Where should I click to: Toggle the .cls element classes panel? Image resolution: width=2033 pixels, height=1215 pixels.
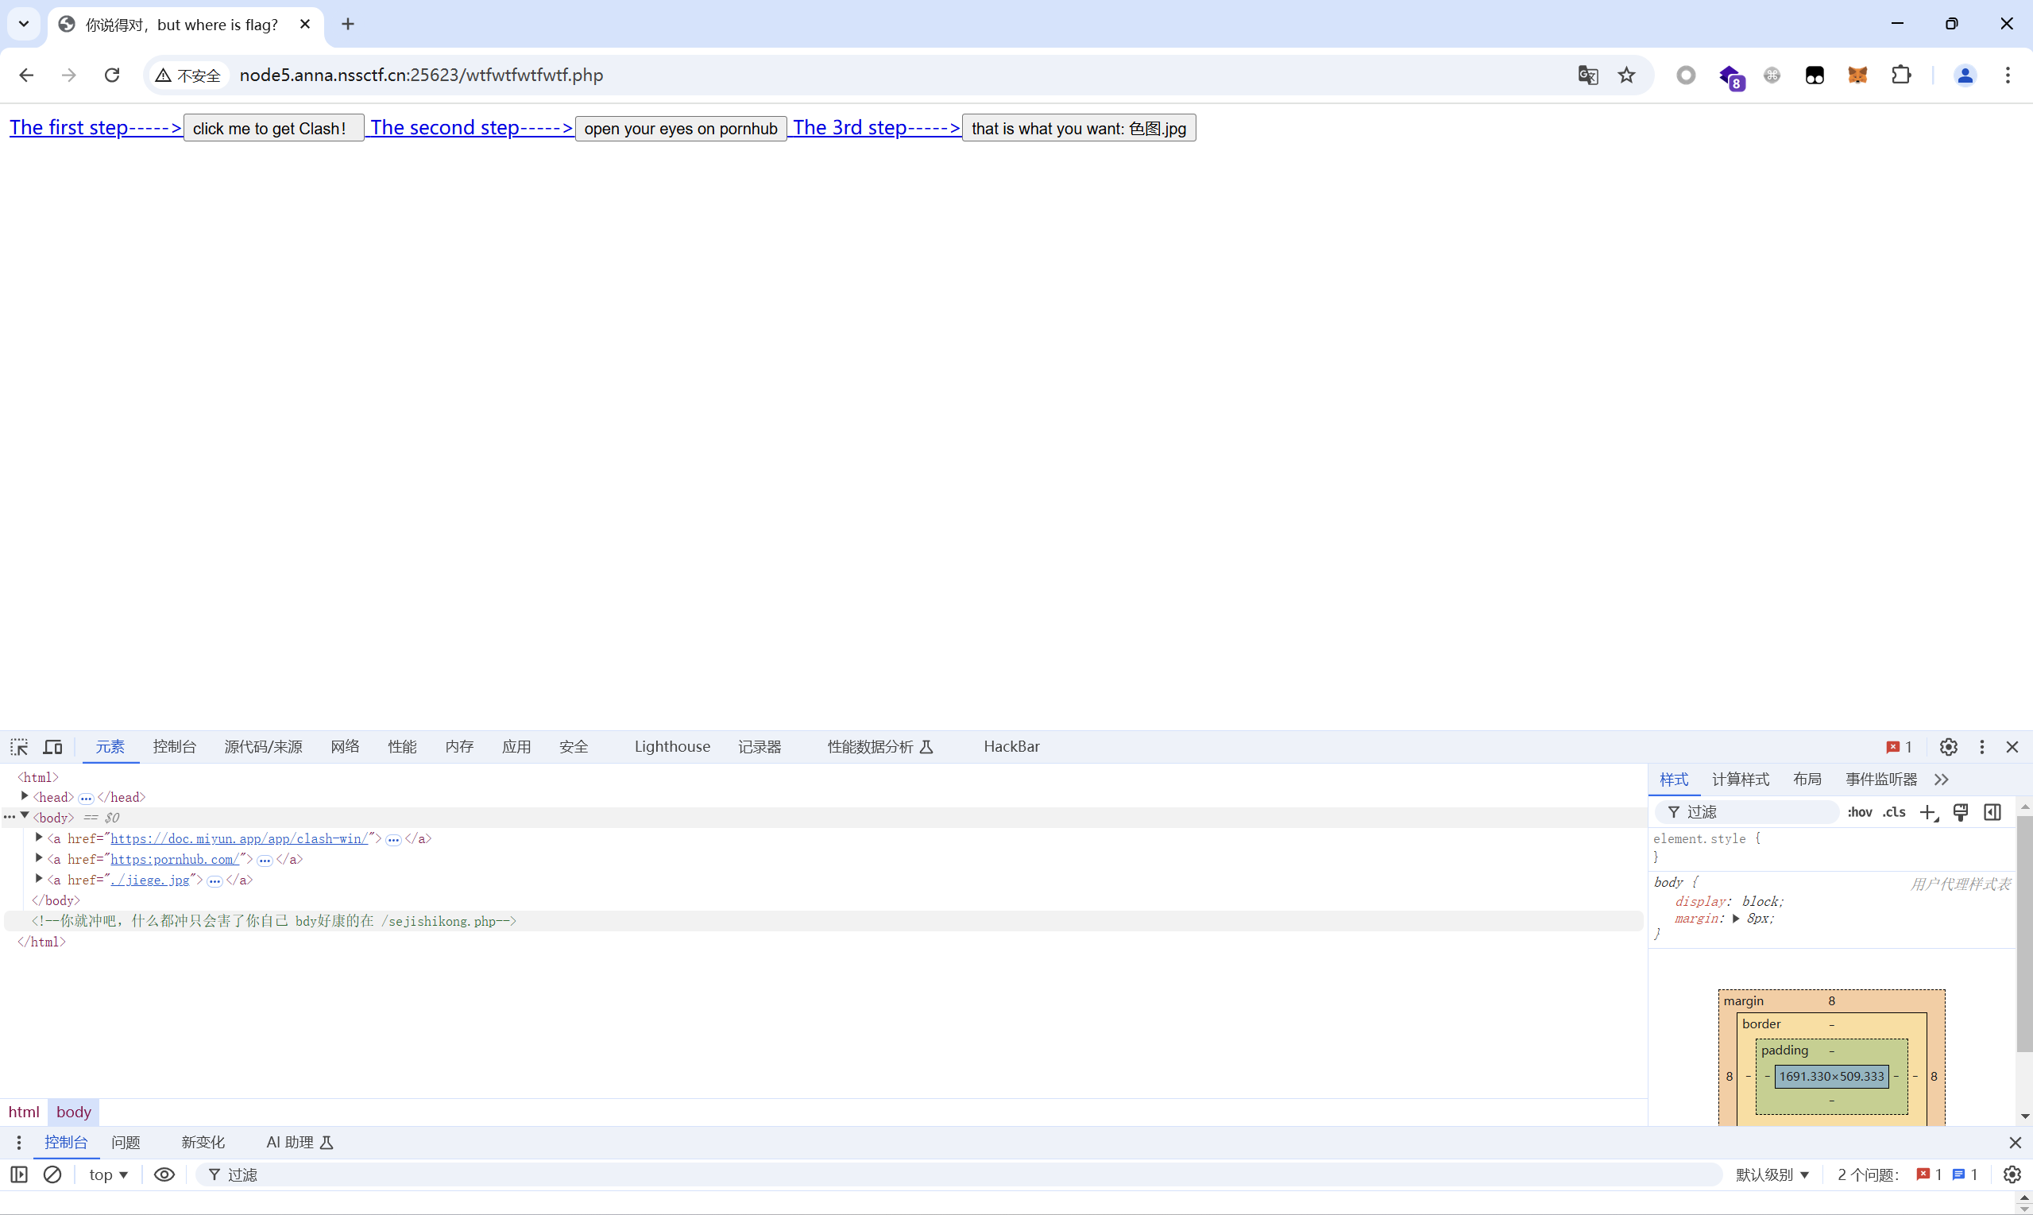click(x=1894, y=812)
